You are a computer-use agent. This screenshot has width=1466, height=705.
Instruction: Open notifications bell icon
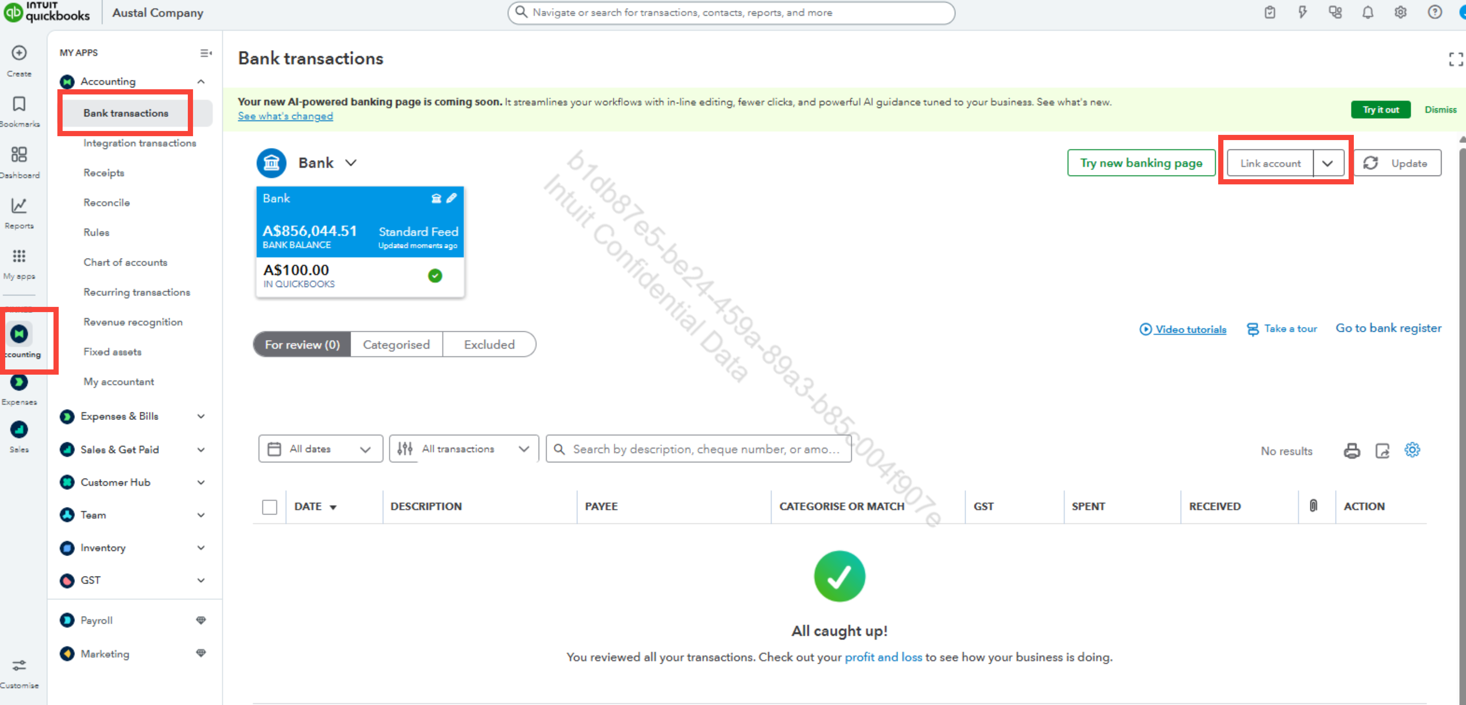point(1368,12)
